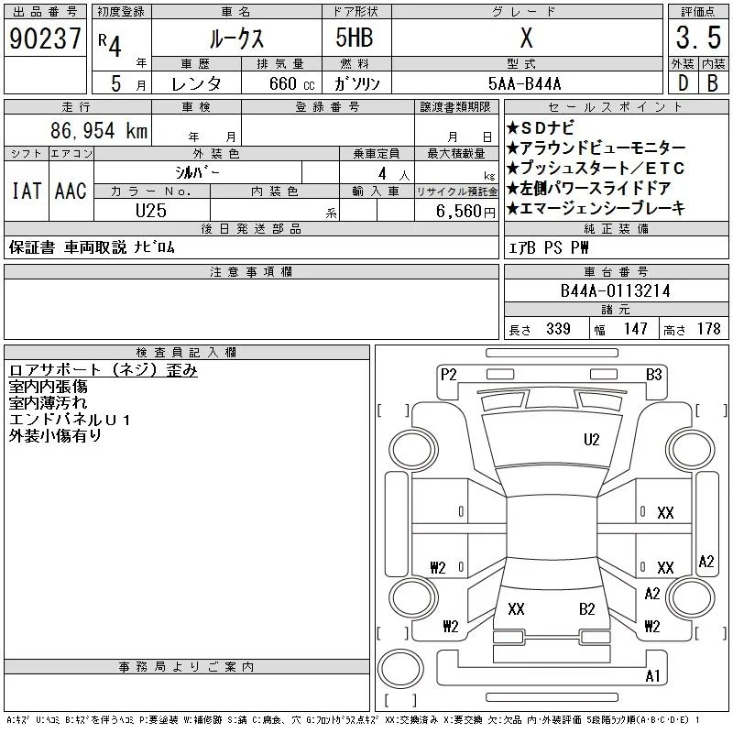
Task: Click the grade value 'X'
Action: tap(526, 38)
